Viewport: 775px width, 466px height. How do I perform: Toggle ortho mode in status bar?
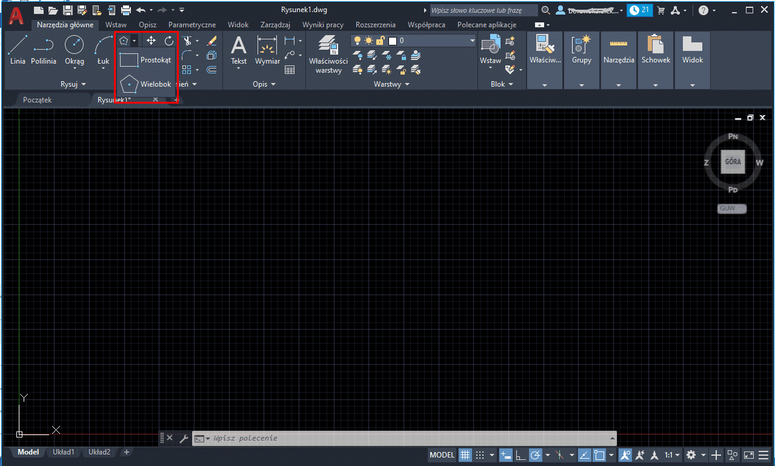tap(521, 454)
